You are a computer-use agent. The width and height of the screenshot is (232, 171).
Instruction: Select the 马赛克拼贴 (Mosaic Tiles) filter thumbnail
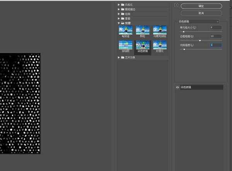coord(160,31)
